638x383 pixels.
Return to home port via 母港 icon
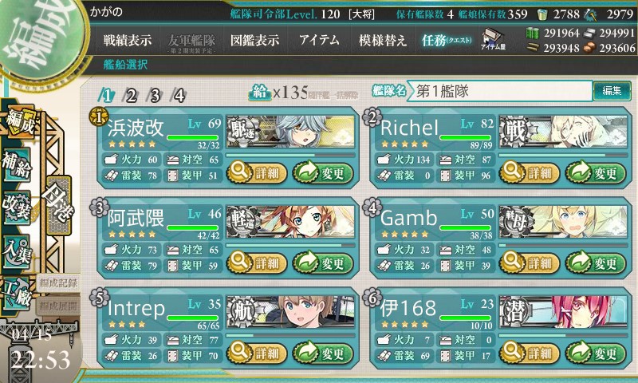coord(59,205)
